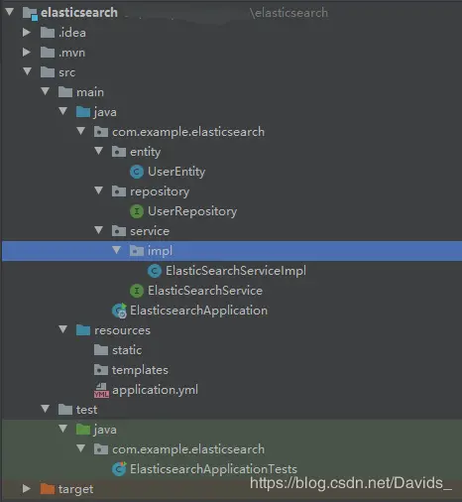Select the target folder name
Image resolution: width=462 pixels, height=502 pixels.
[75, 489]
